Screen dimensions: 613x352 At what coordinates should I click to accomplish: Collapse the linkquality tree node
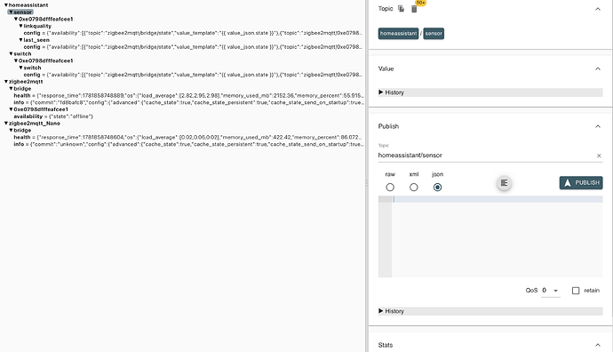(x=20, y=26)
